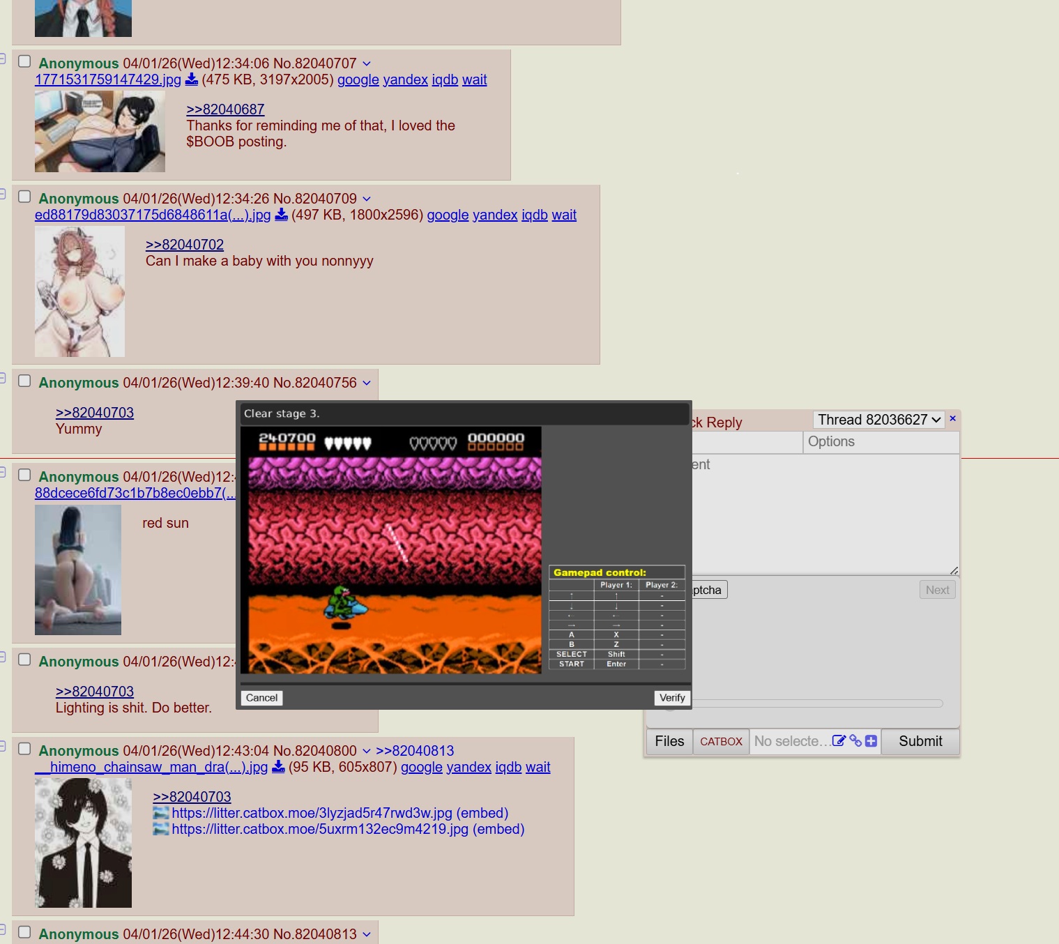The image size is (1059, 944).
Task: Open the litter.catbox.moe/5uxrm132ec9m4219.jpg link
Action: point(320,829)
